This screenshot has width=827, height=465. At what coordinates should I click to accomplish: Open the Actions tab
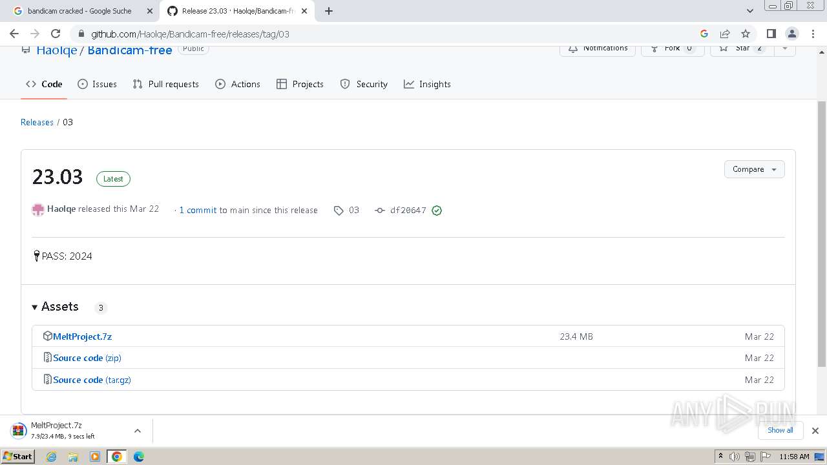click(238, 84)
